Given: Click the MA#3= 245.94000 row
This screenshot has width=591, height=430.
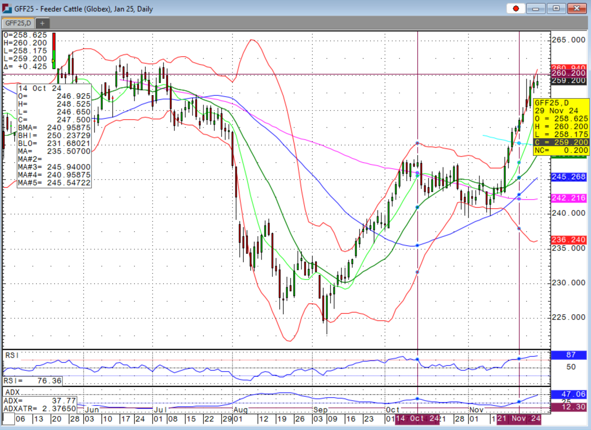Looking at the screenshot, I should [54, 167].
